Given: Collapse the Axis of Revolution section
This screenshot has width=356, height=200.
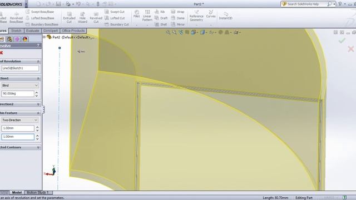Looking at the screenshot, I should tap(38, 61).
